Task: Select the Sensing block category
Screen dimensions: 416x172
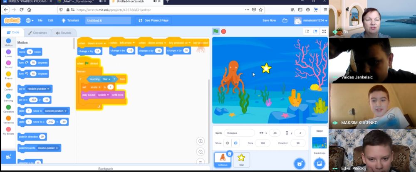Action: [x=8, y=98]
